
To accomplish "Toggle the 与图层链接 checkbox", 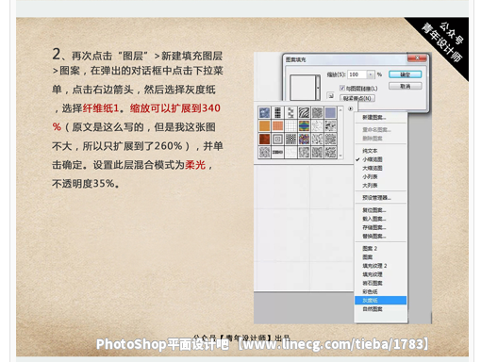I will (x=342, y=88).
